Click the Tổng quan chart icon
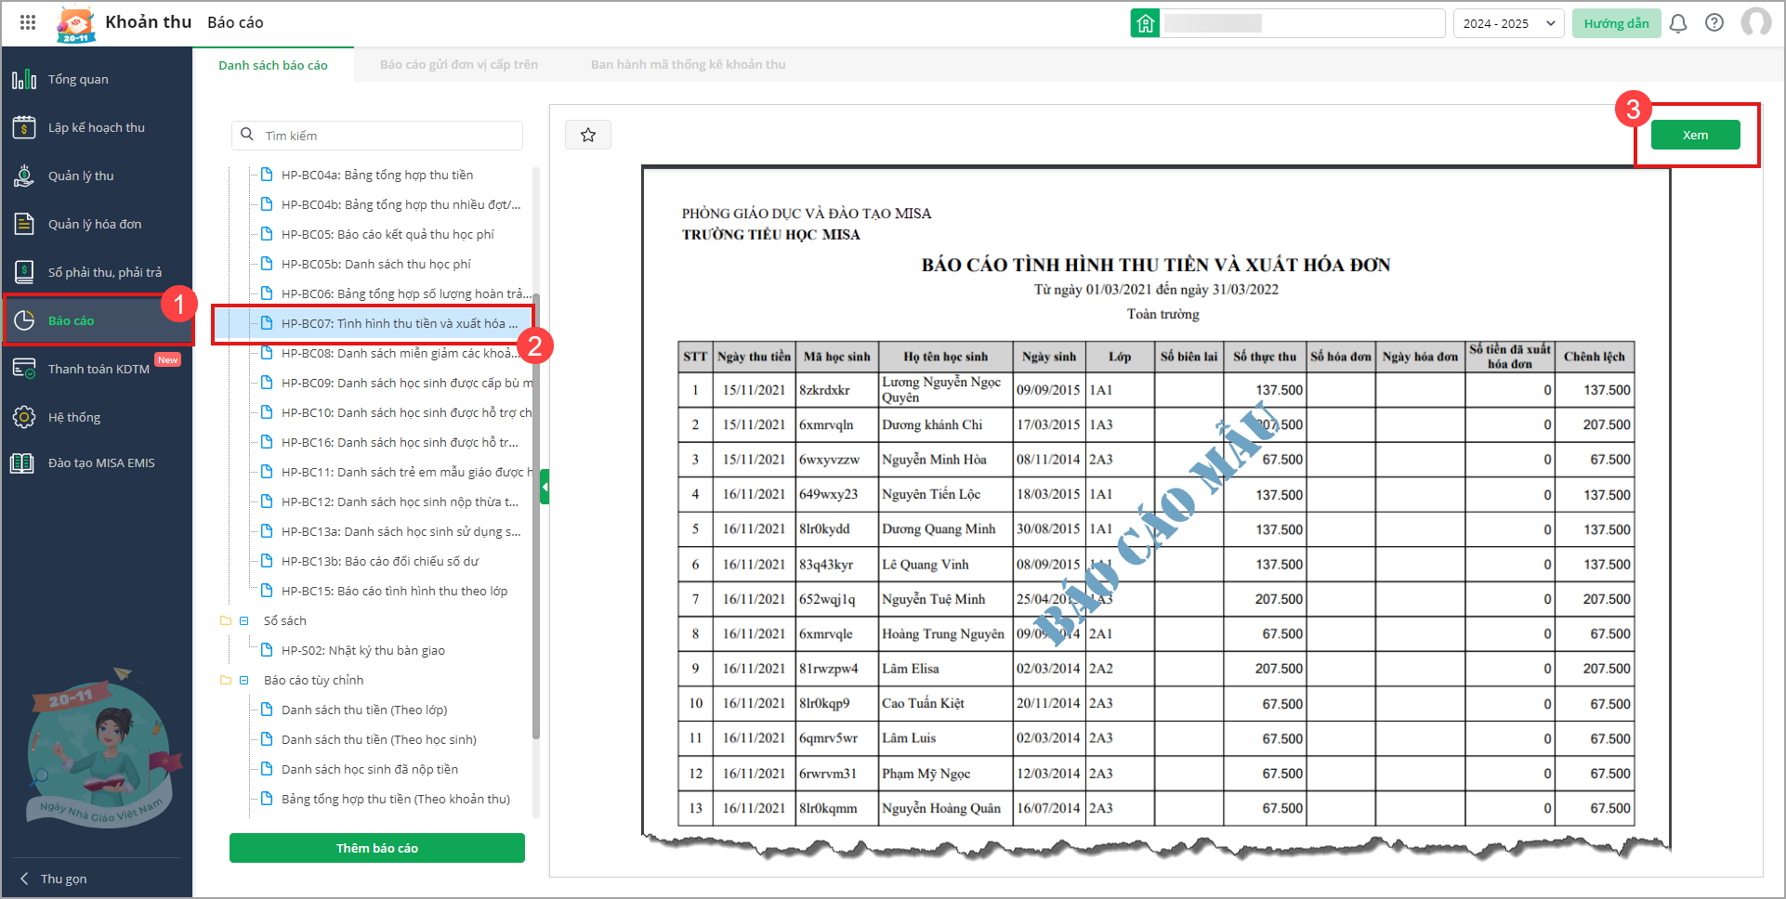Image resolution: width=1786 pixels, height=899 pixels. (x=24, y=79)
